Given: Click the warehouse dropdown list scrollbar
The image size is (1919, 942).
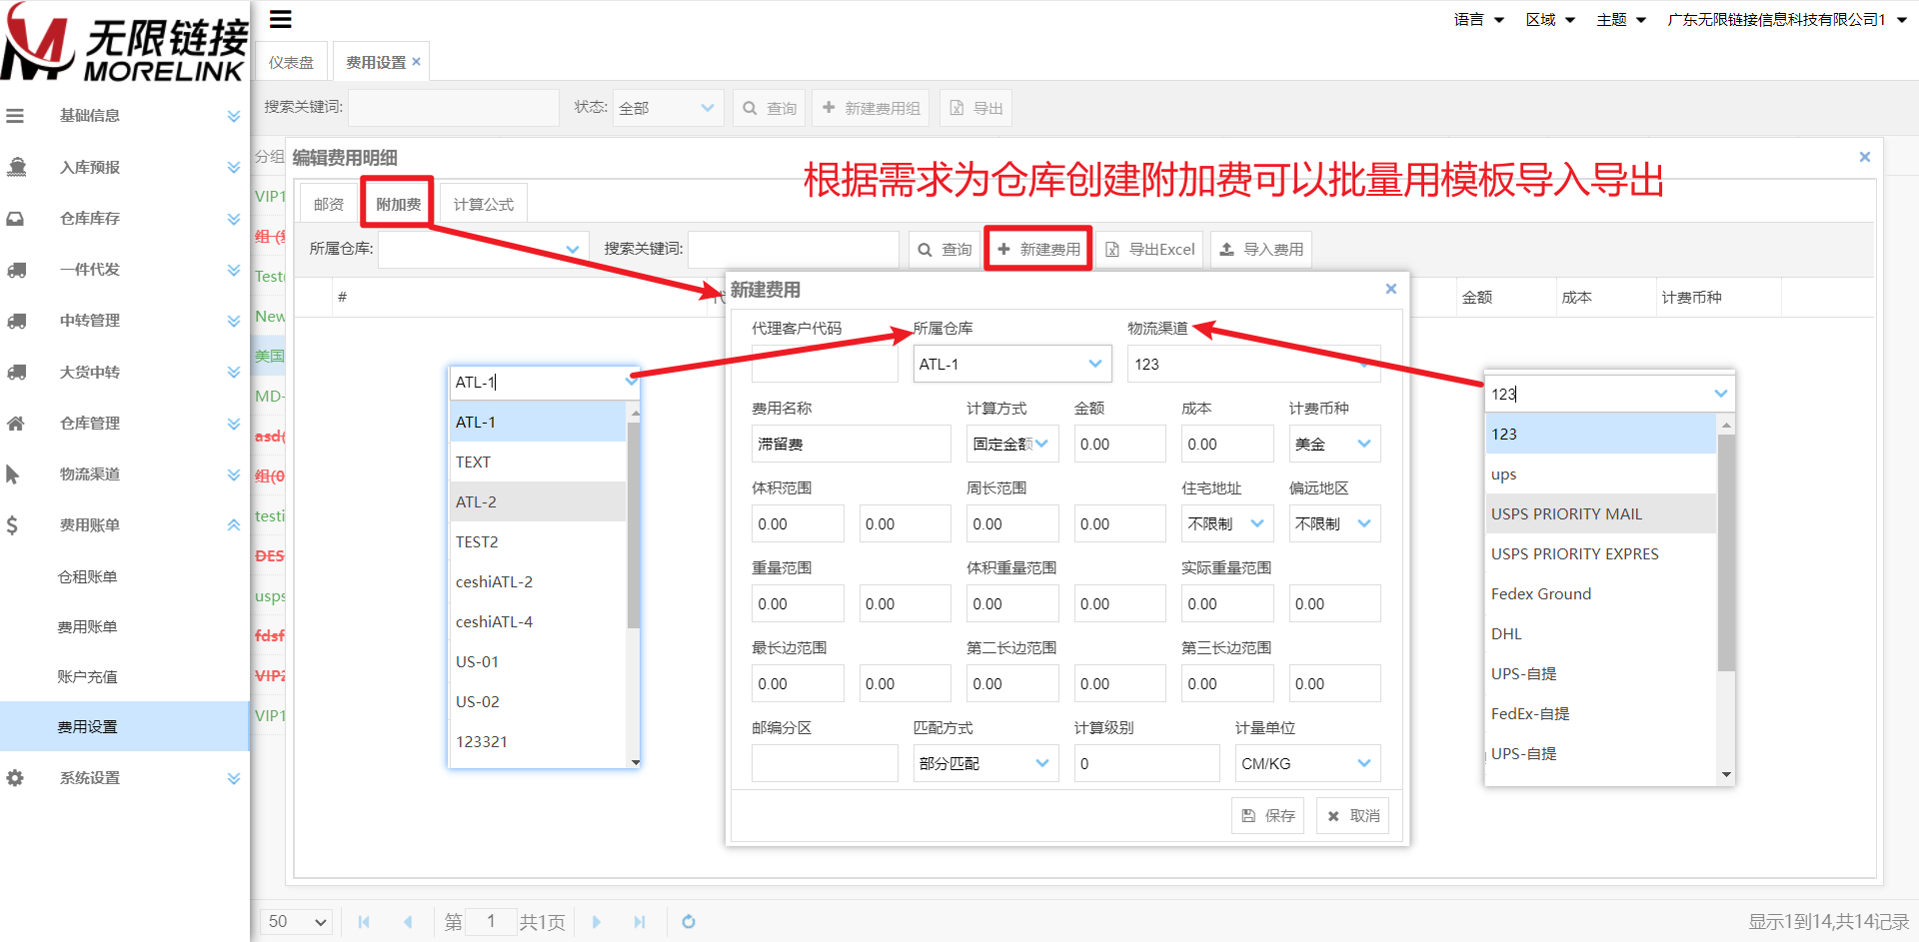Looking at the screenshot, I should [x=634, y=525].
